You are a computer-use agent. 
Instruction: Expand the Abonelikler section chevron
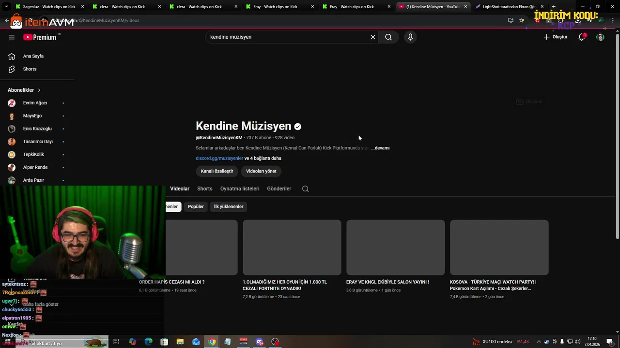pyautogui.click(x=39, y=90)
